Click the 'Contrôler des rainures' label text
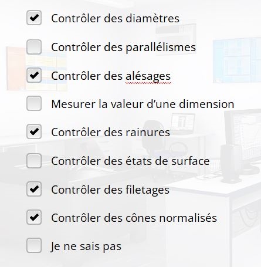 pos(110,132)
